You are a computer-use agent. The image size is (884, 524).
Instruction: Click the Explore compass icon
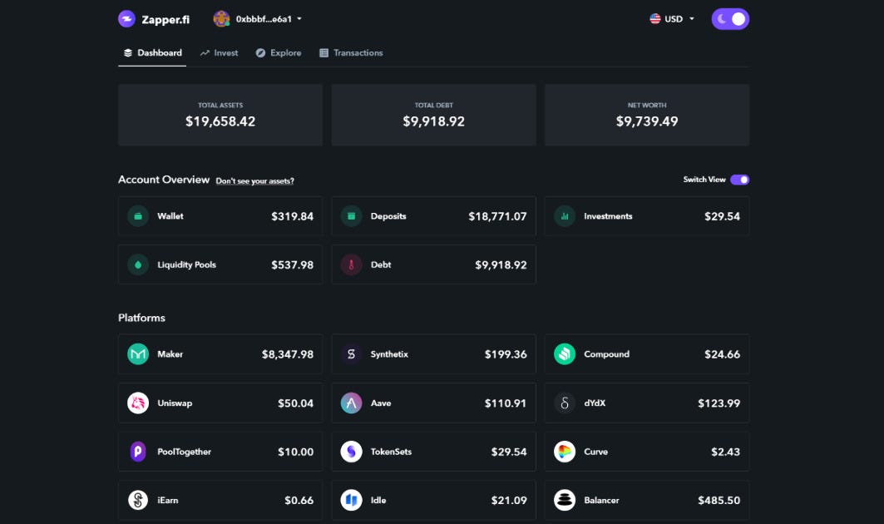(260, 52)
